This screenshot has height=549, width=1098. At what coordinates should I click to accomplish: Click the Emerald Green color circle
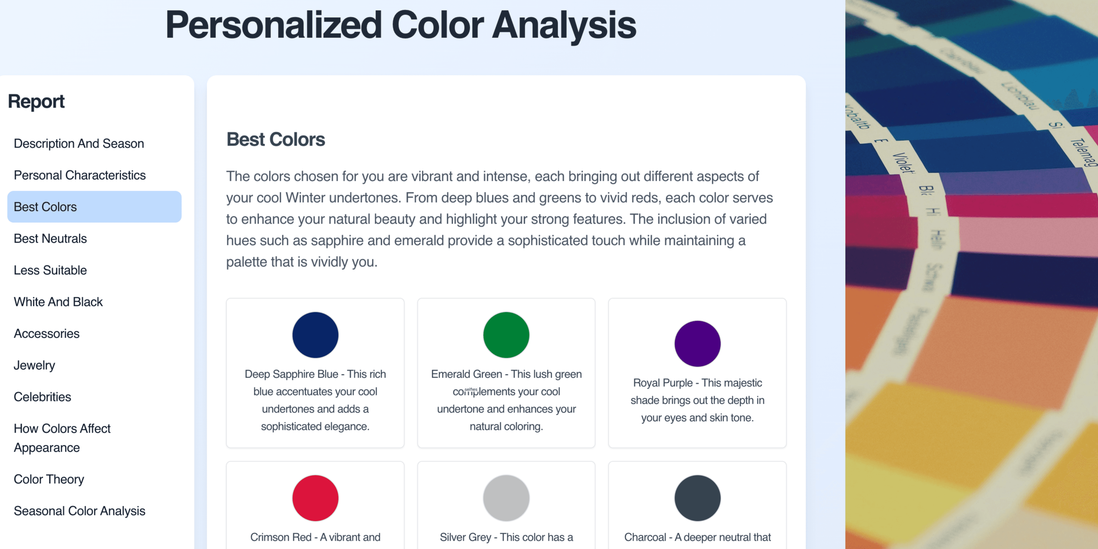coord(506,335)
